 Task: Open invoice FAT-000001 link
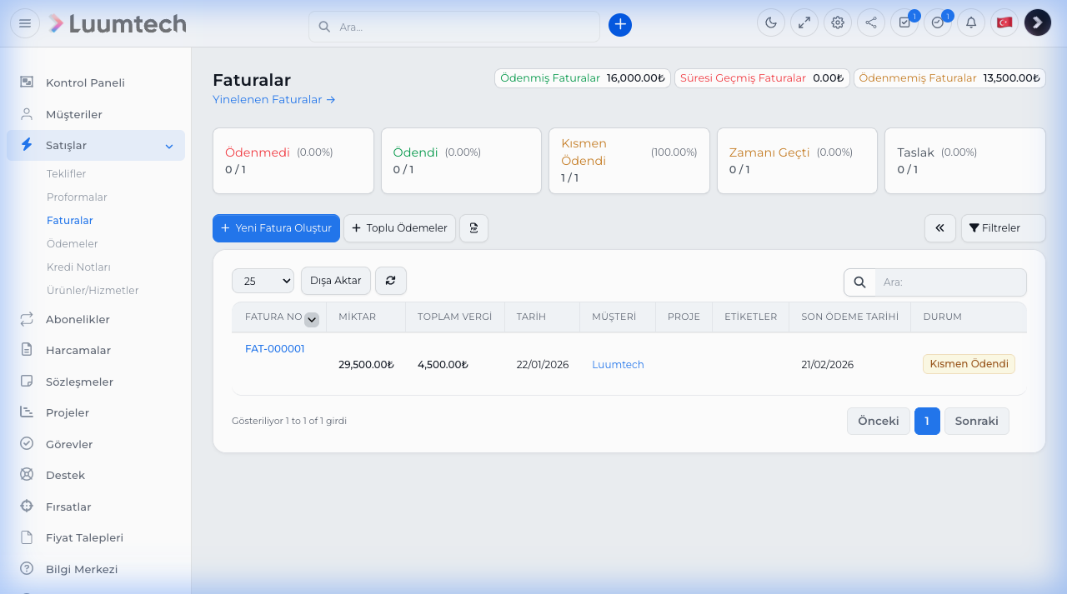click(x=275, y=349)
